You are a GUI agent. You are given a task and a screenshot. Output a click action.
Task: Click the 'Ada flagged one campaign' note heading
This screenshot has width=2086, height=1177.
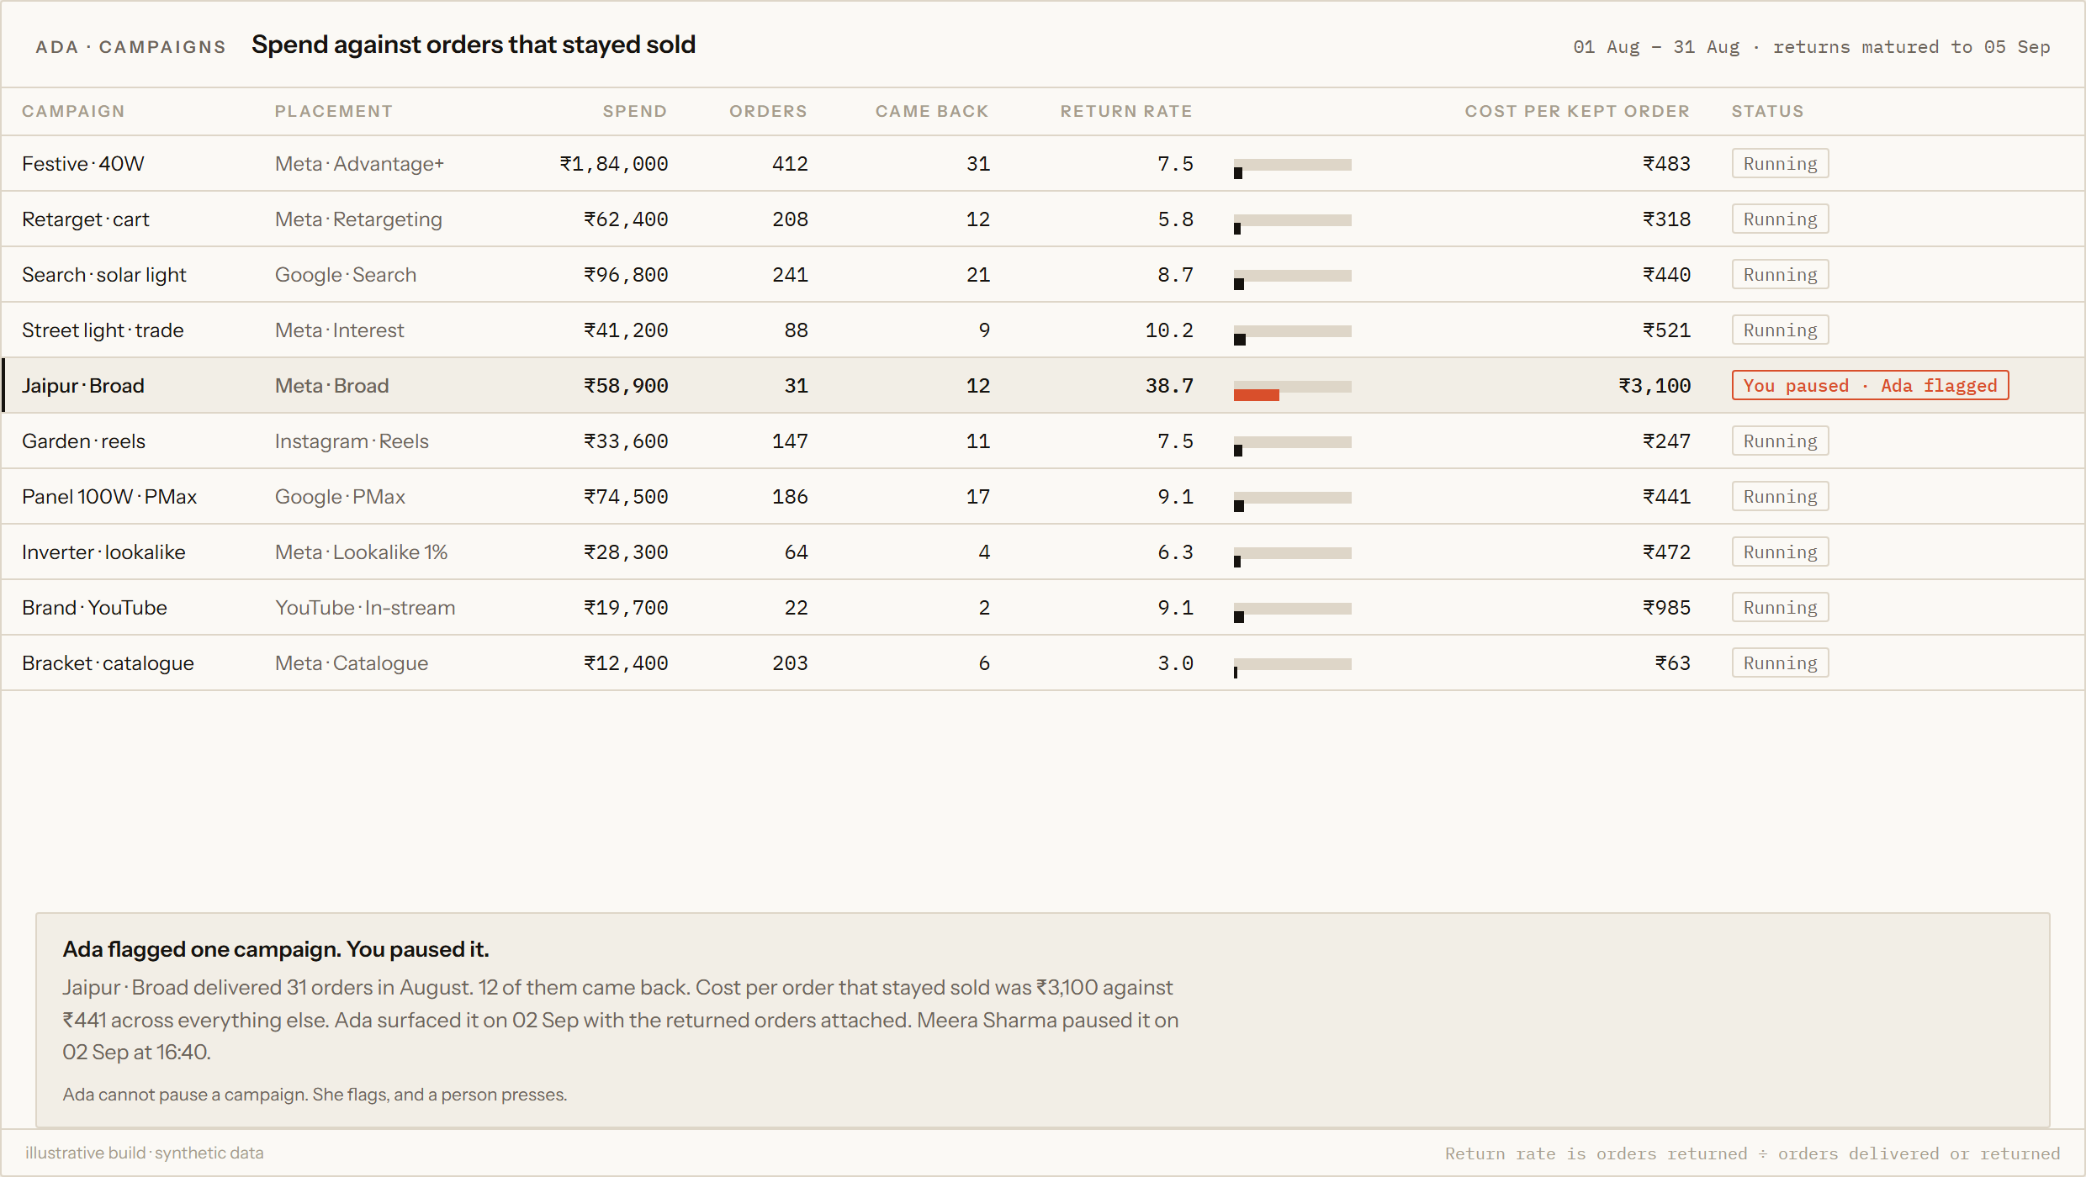pos(276,949)
